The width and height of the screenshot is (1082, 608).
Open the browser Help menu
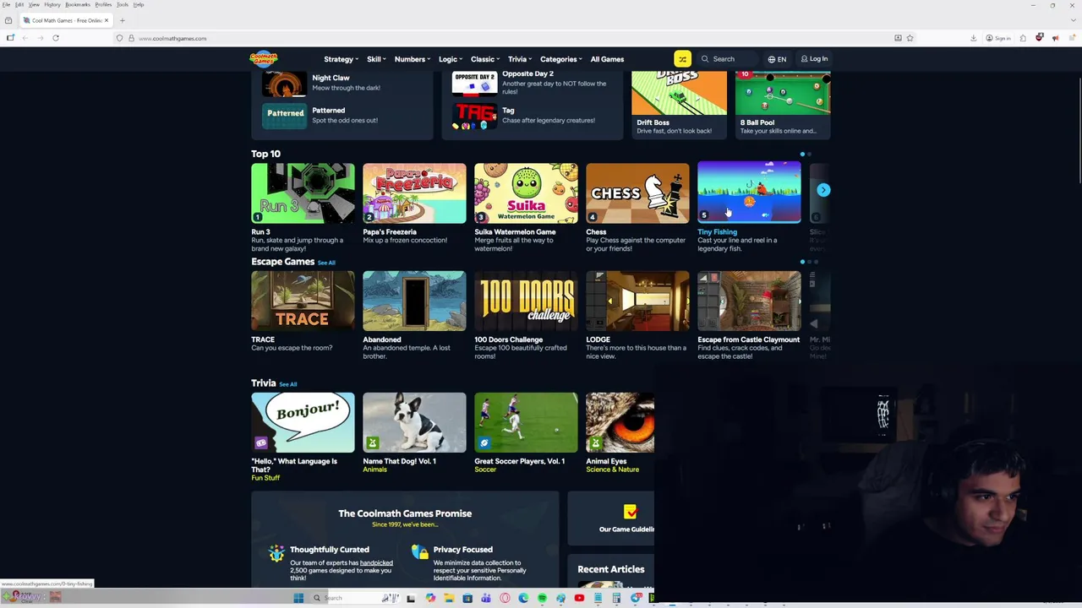coord(139,4)
